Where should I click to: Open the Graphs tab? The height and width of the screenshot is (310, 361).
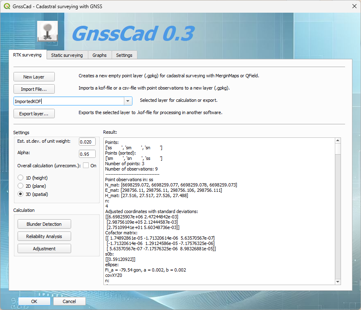(99, 55)
